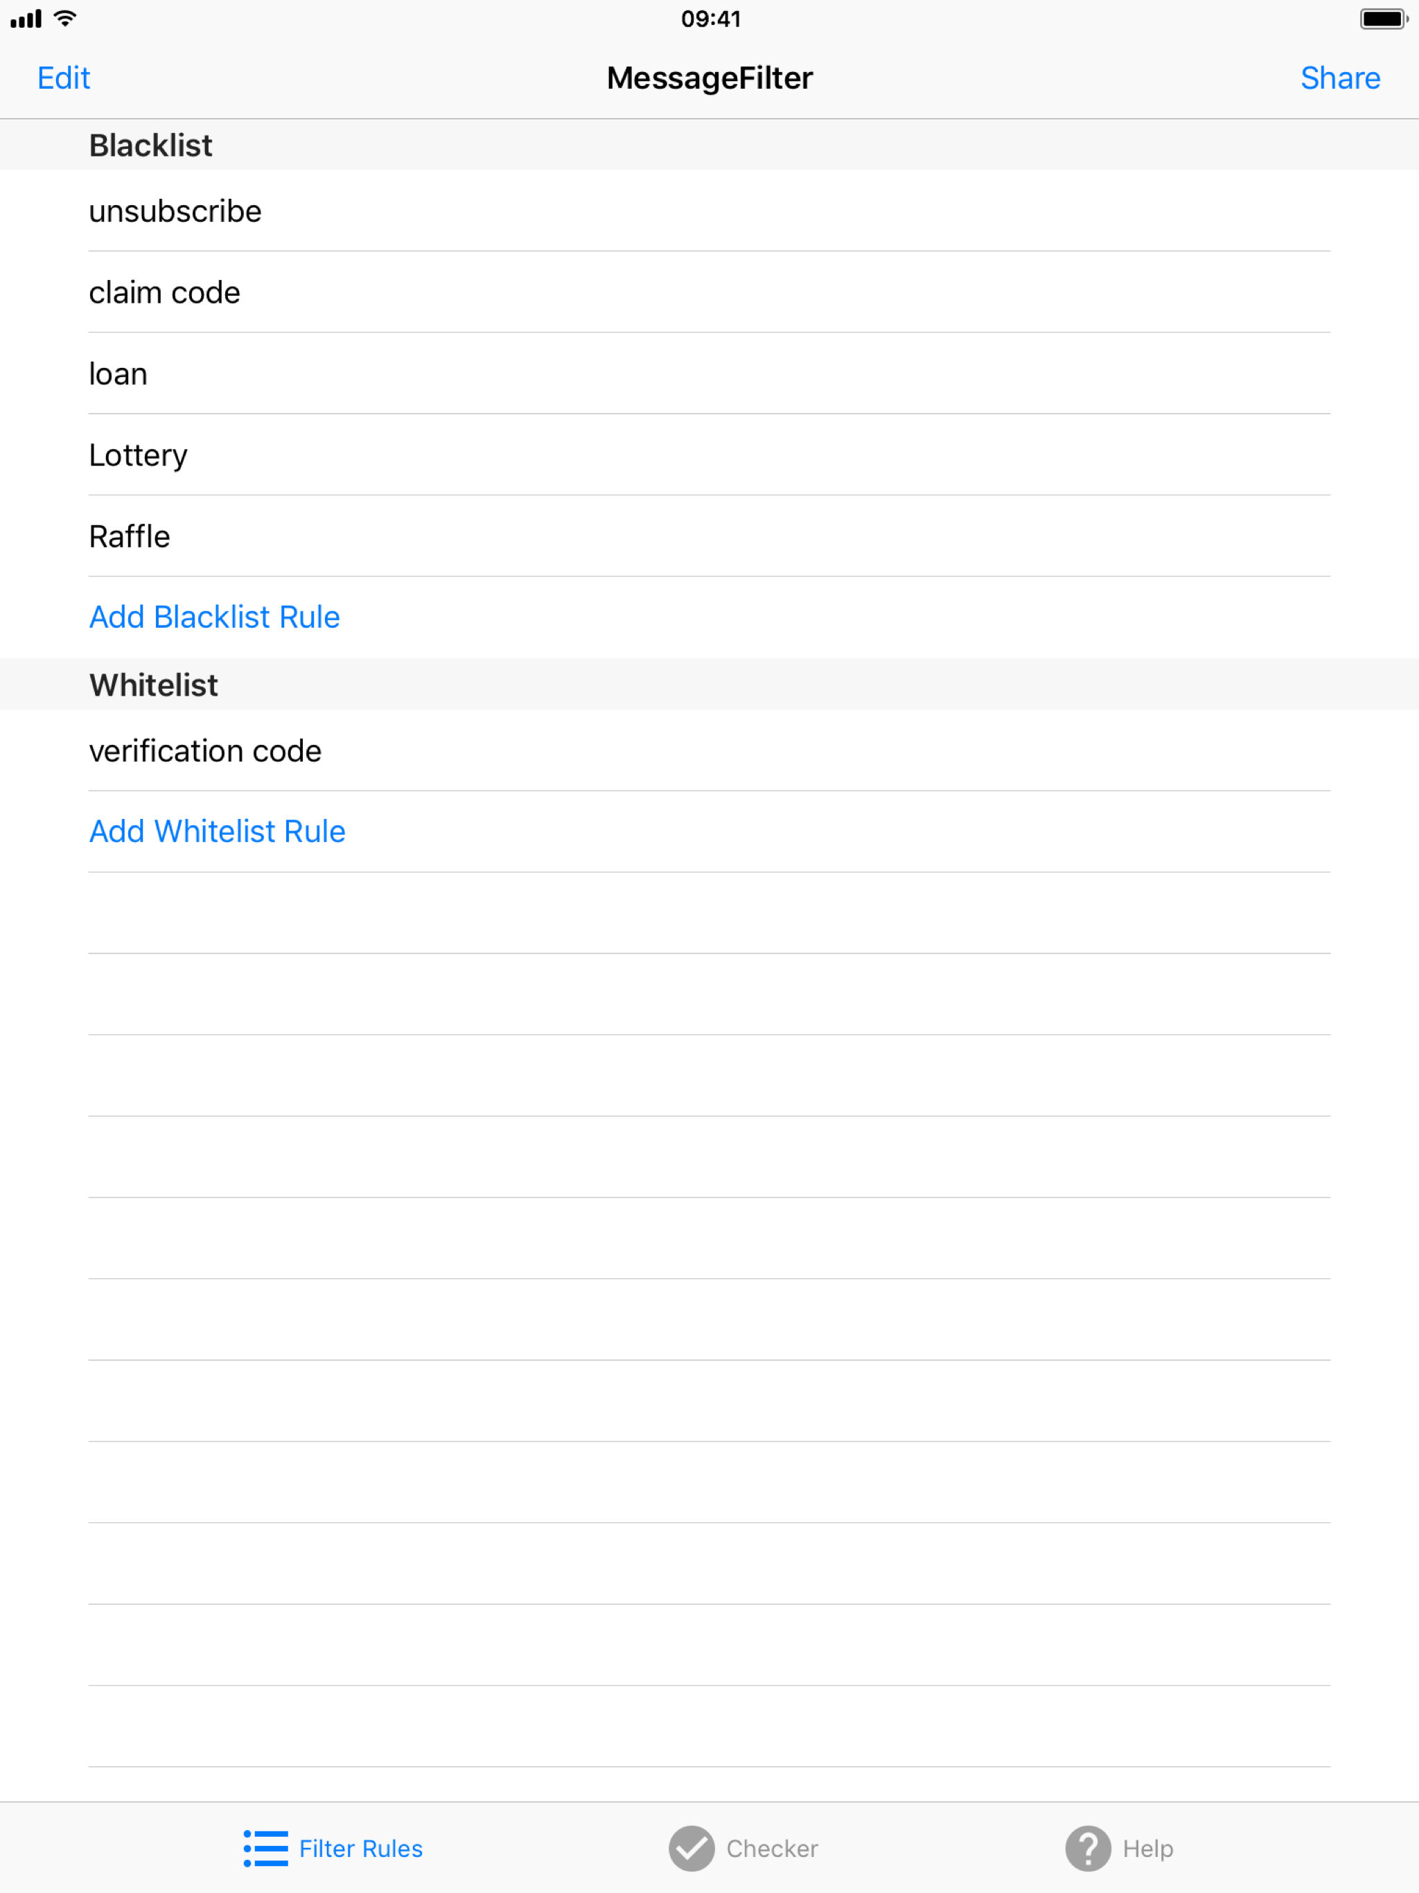Select the unsubscribe blacklist rule

tap(175, 211)
